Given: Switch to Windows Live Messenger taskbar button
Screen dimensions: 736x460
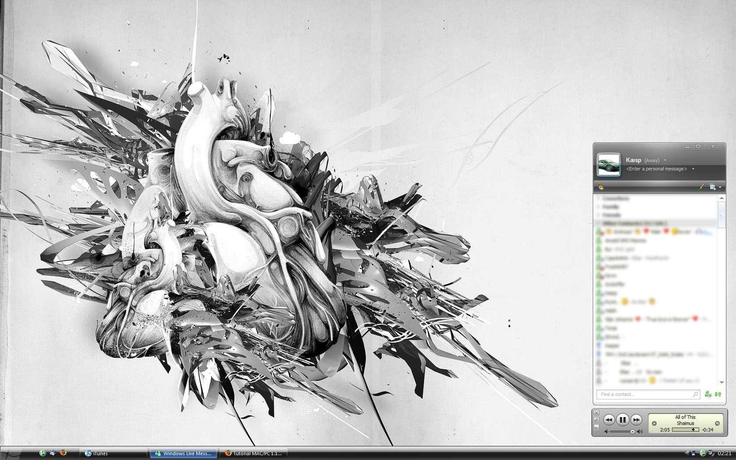Looking at the screenshot, I should point(184,453).
